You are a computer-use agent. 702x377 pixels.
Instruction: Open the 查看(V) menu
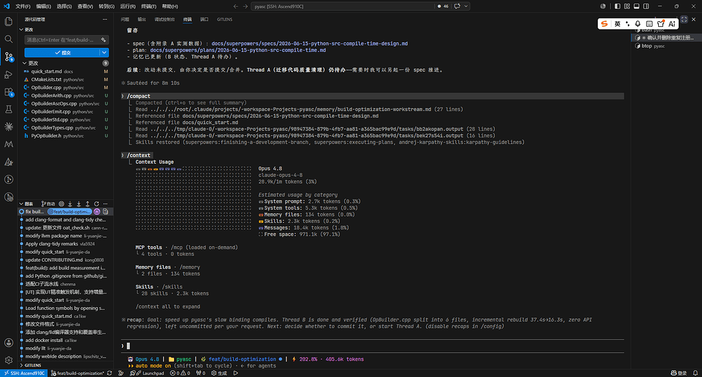(x=85, y=6)
